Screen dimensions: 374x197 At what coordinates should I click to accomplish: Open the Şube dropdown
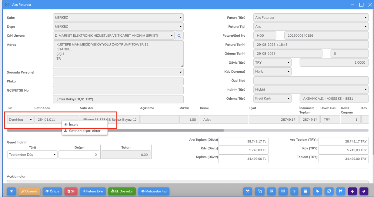(x=118, y=18)
